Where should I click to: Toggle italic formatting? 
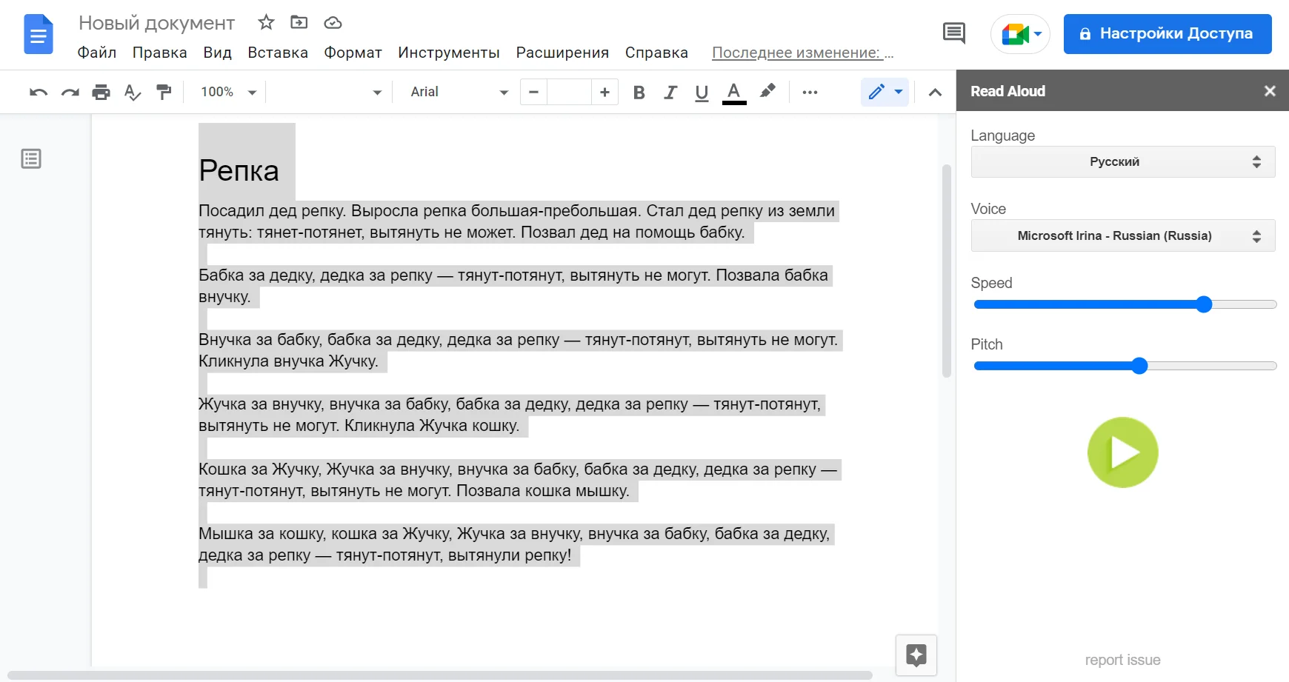point(670,92)
